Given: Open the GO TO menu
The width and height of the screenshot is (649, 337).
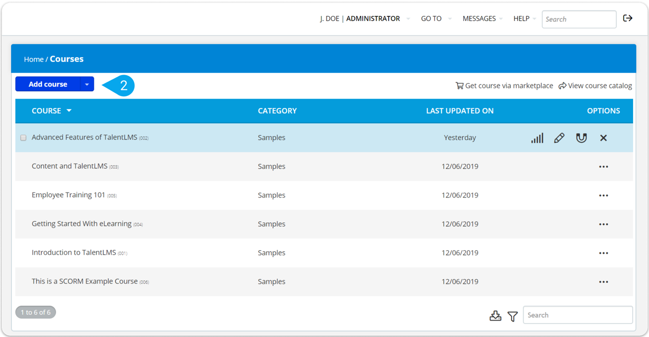Looking at the screenshot, I should point(436,19).
